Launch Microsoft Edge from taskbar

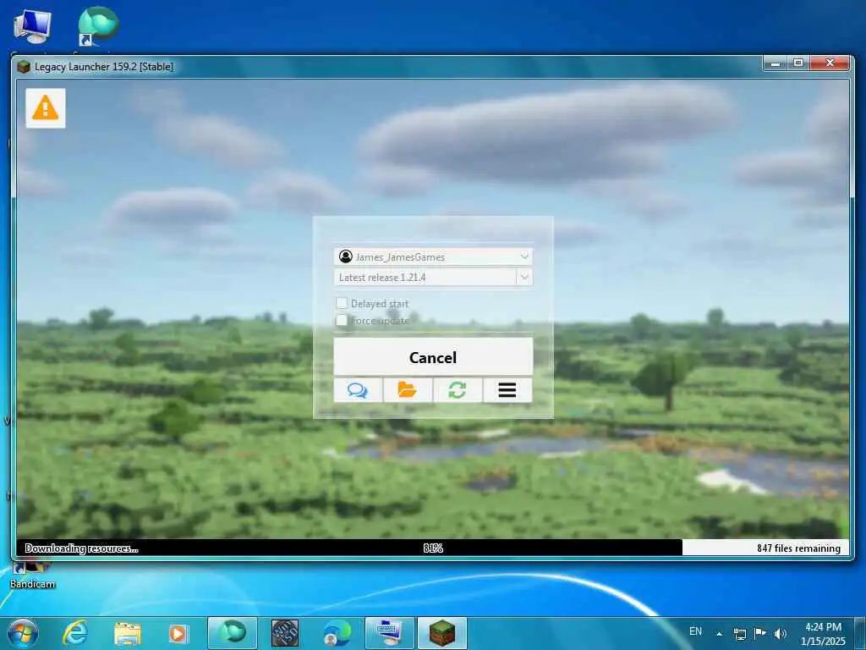[x=337, y=633]
